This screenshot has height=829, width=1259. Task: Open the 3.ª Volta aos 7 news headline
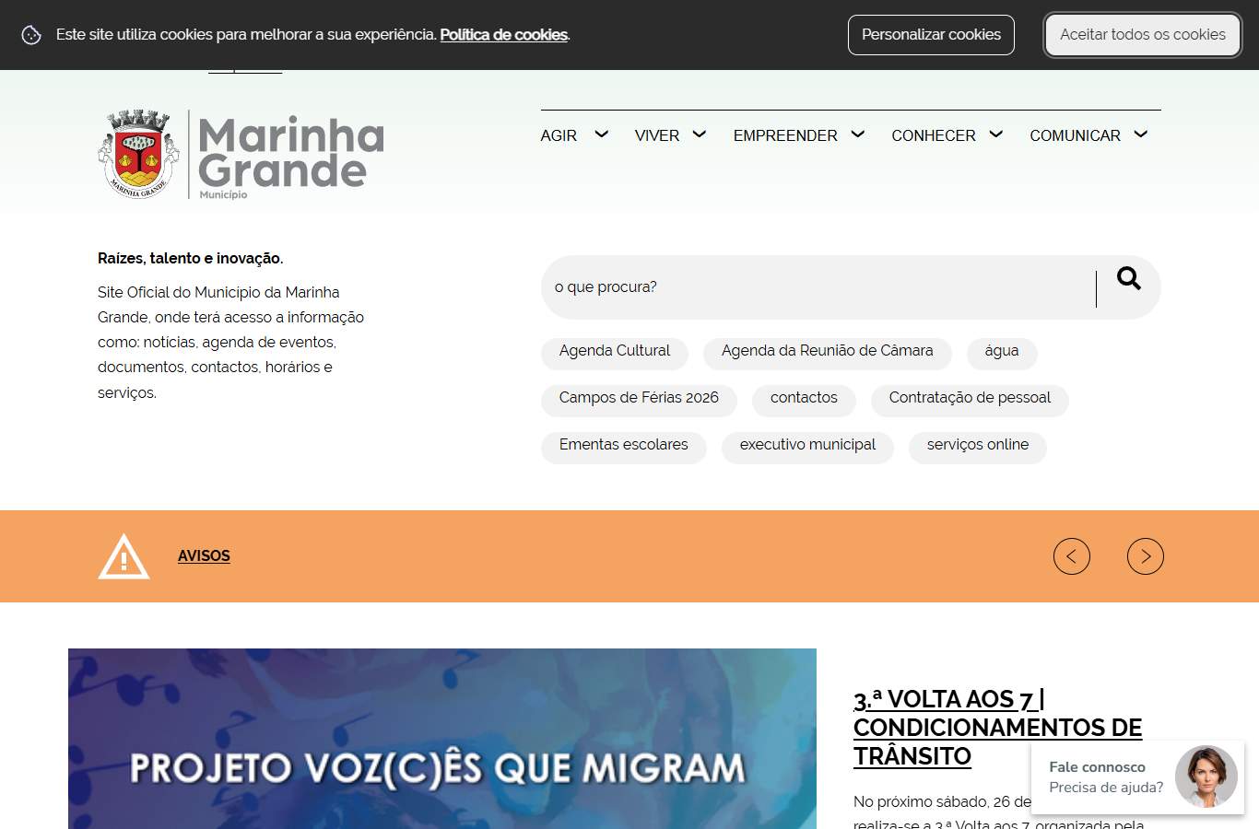[997, 728]
